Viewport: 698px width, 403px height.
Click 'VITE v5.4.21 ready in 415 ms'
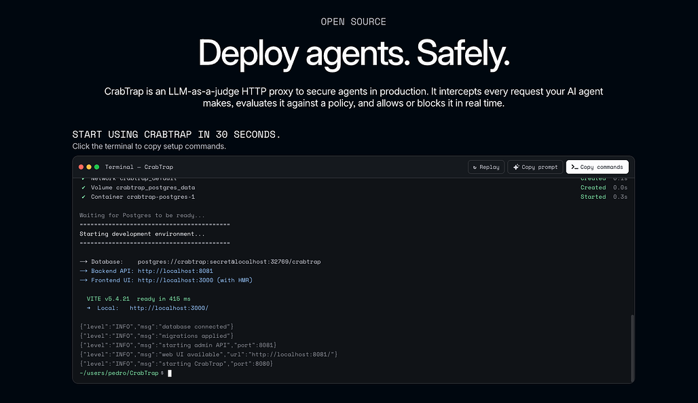[139, 299]
